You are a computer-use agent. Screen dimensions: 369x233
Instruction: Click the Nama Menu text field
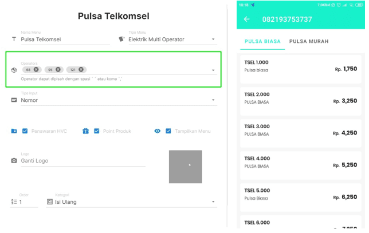(x=65, y=40)
